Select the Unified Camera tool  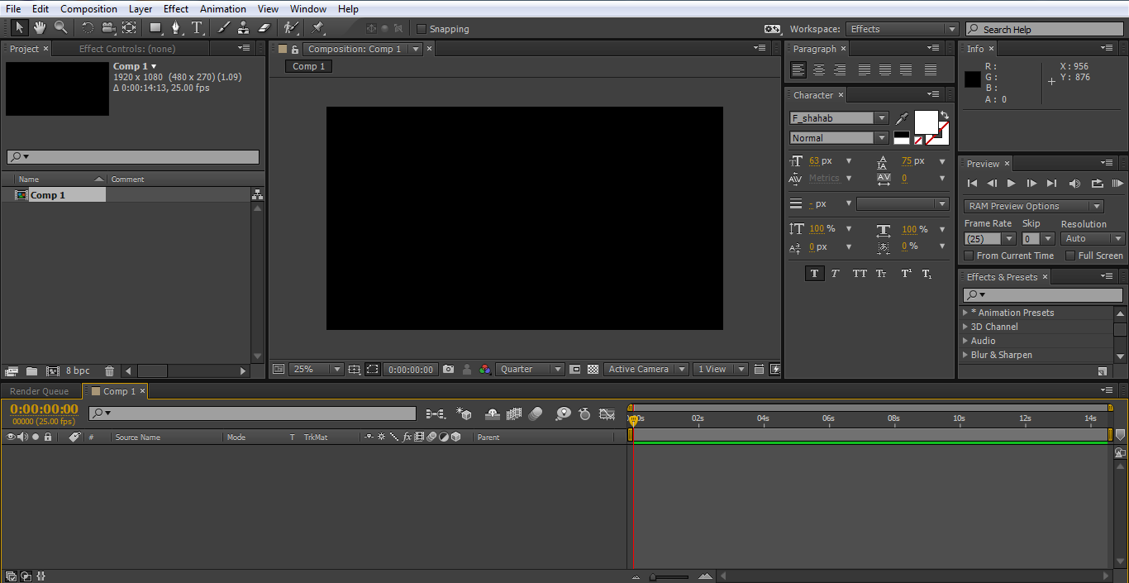tap(108, 28)
